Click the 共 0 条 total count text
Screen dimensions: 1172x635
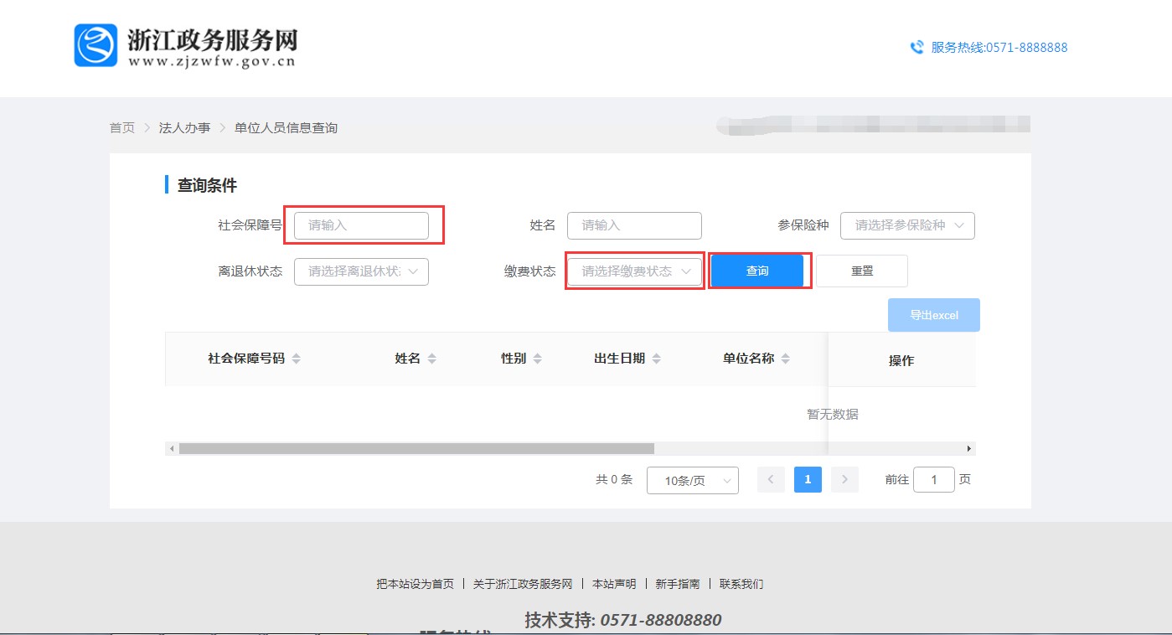(614, 479)
